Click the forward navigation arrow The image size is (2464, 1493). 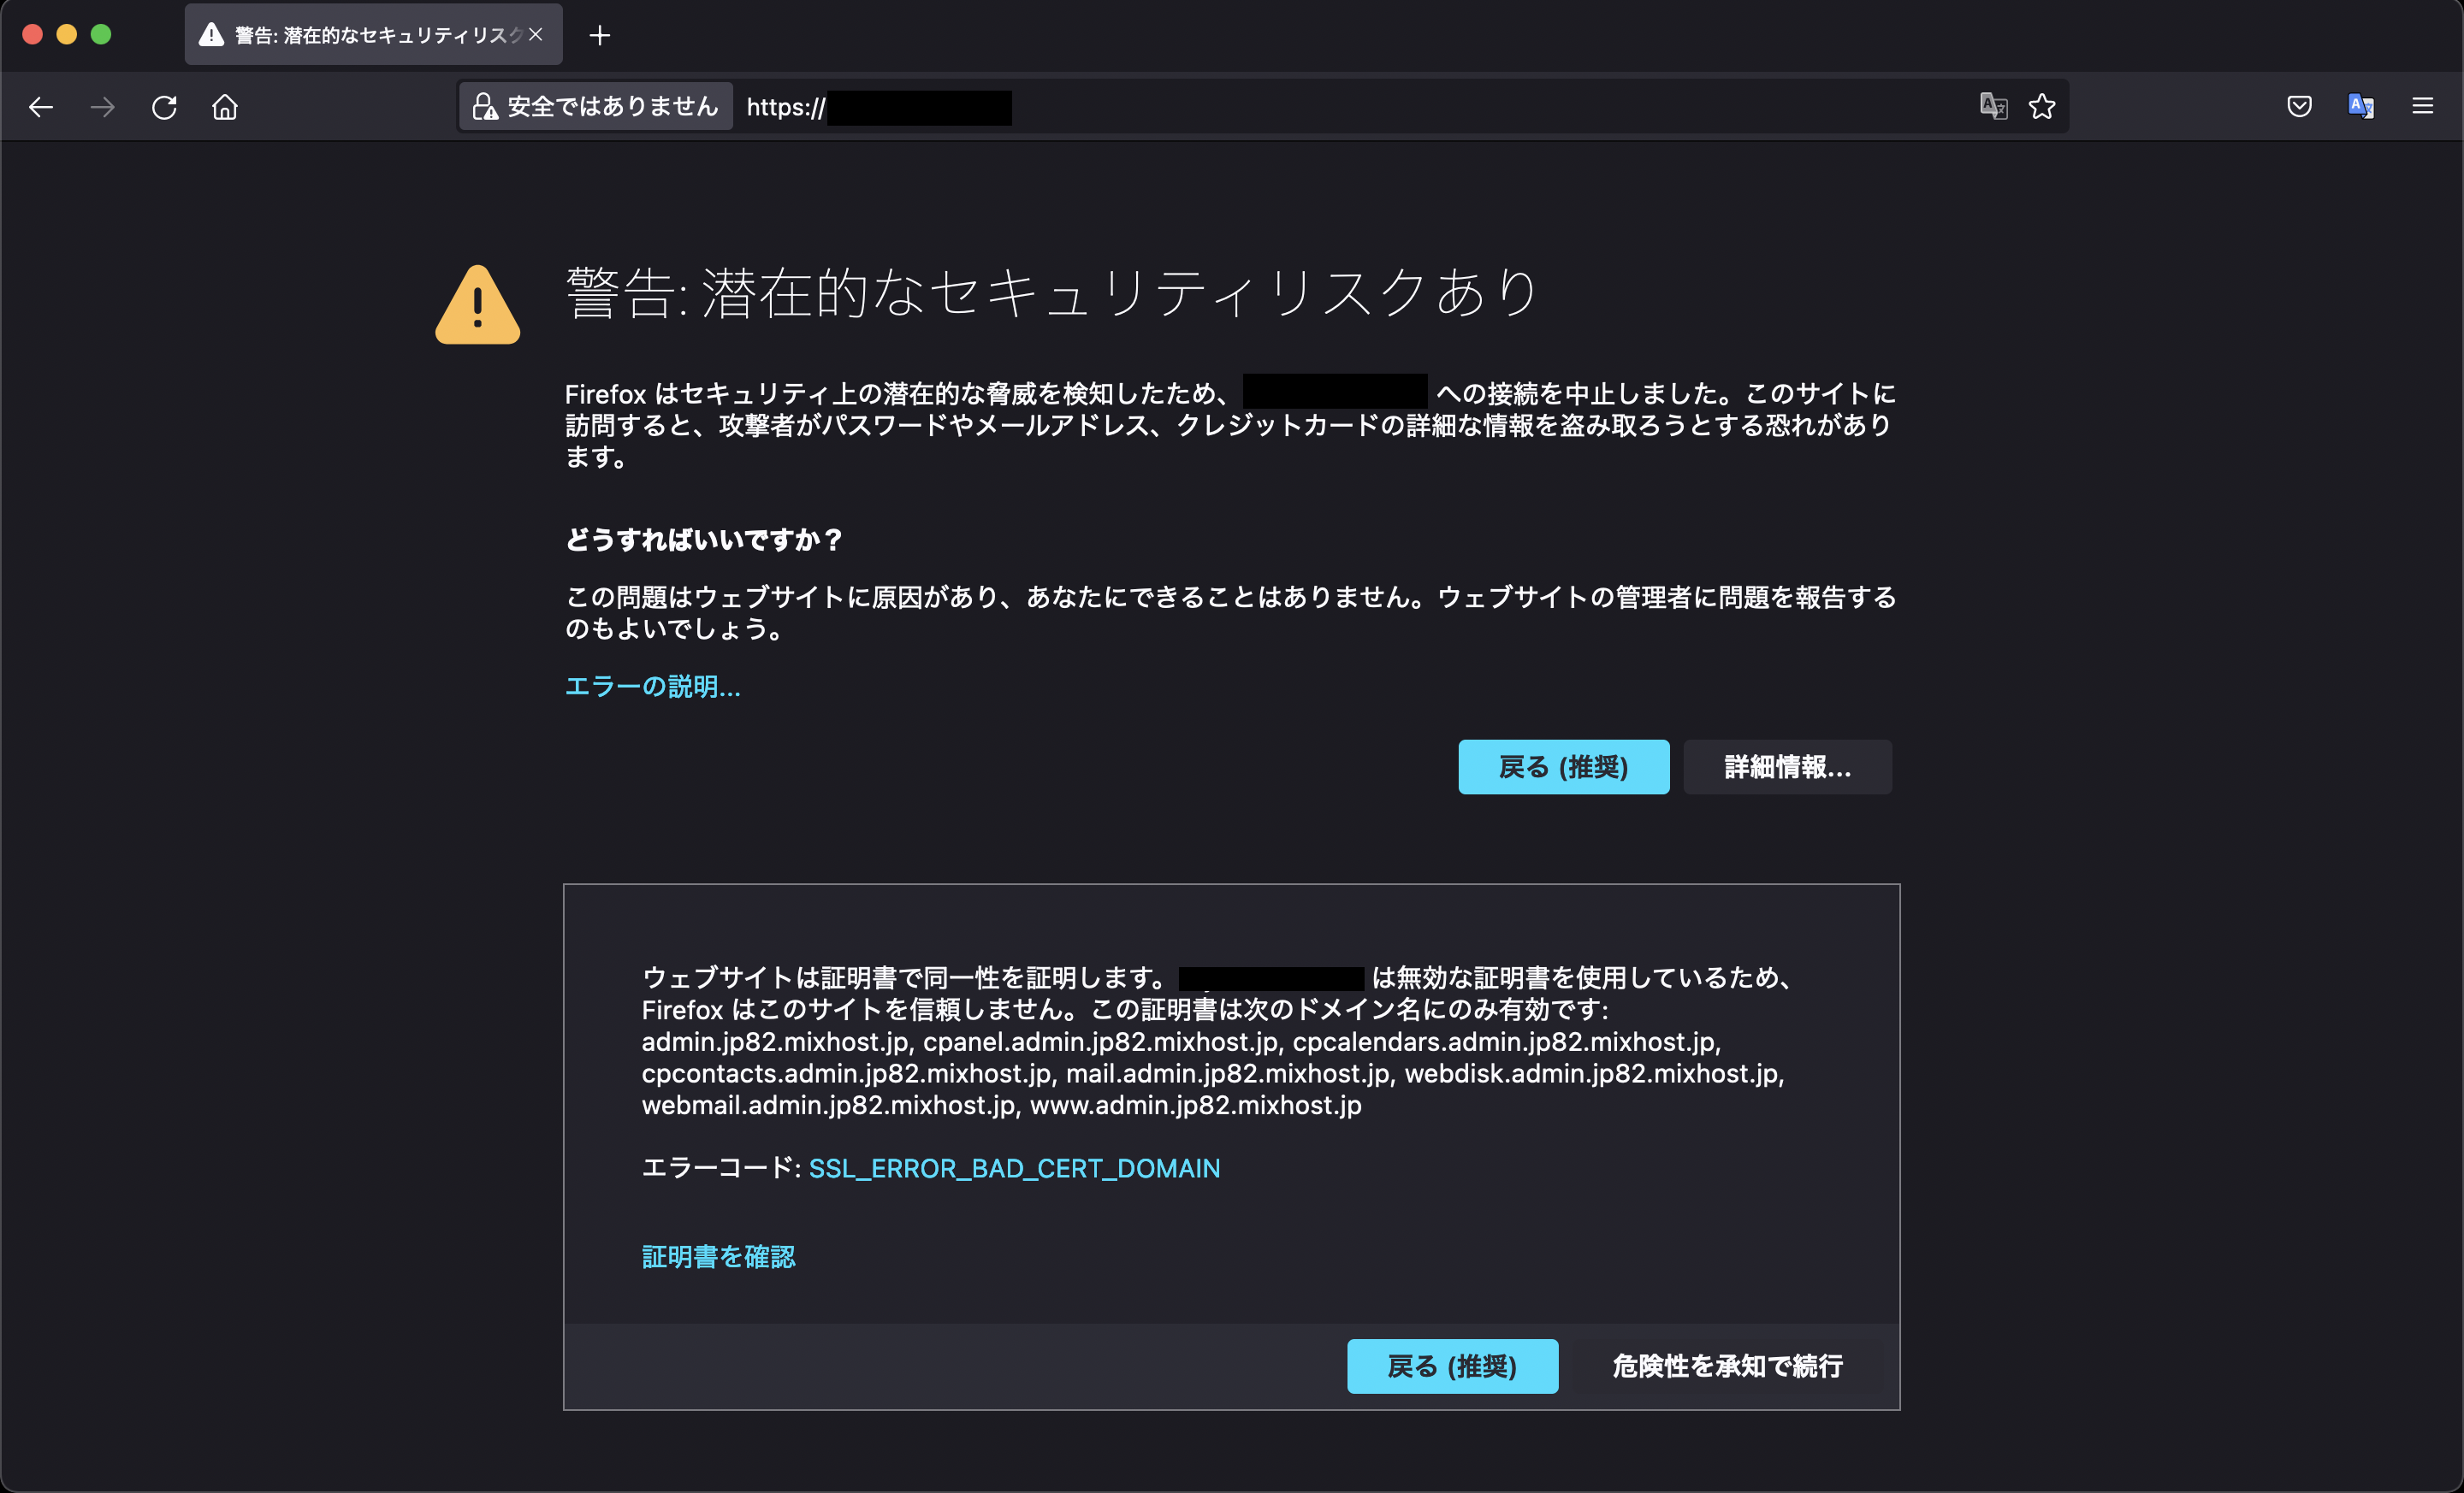[103, 107]
